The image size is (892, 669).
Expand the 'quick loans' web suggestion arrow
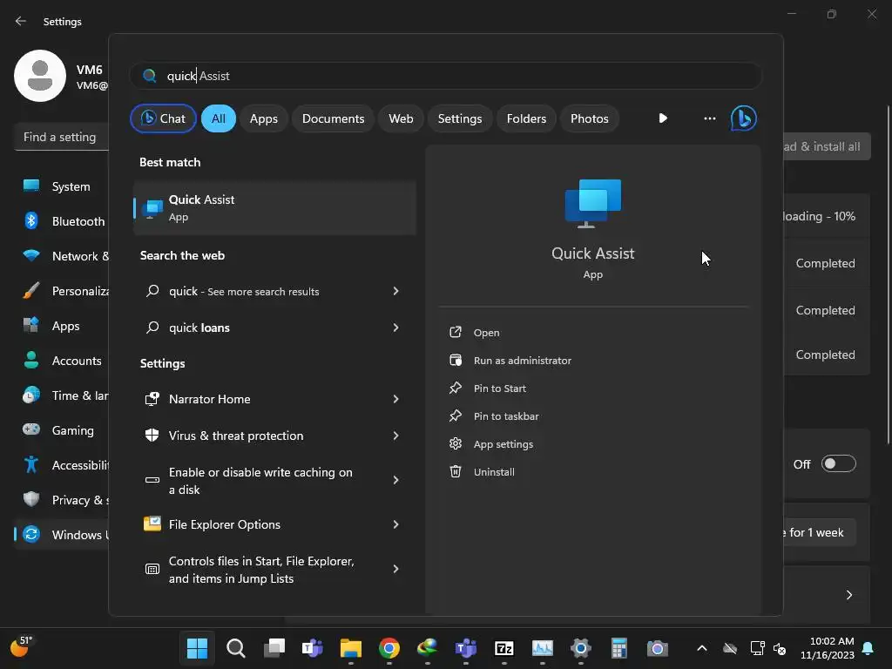point(395,328)
